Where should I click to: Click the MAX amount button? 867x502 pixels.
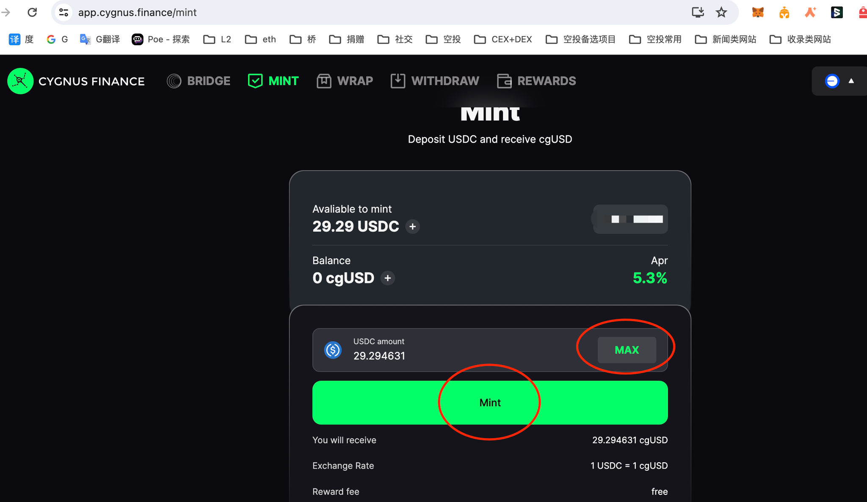627,350
